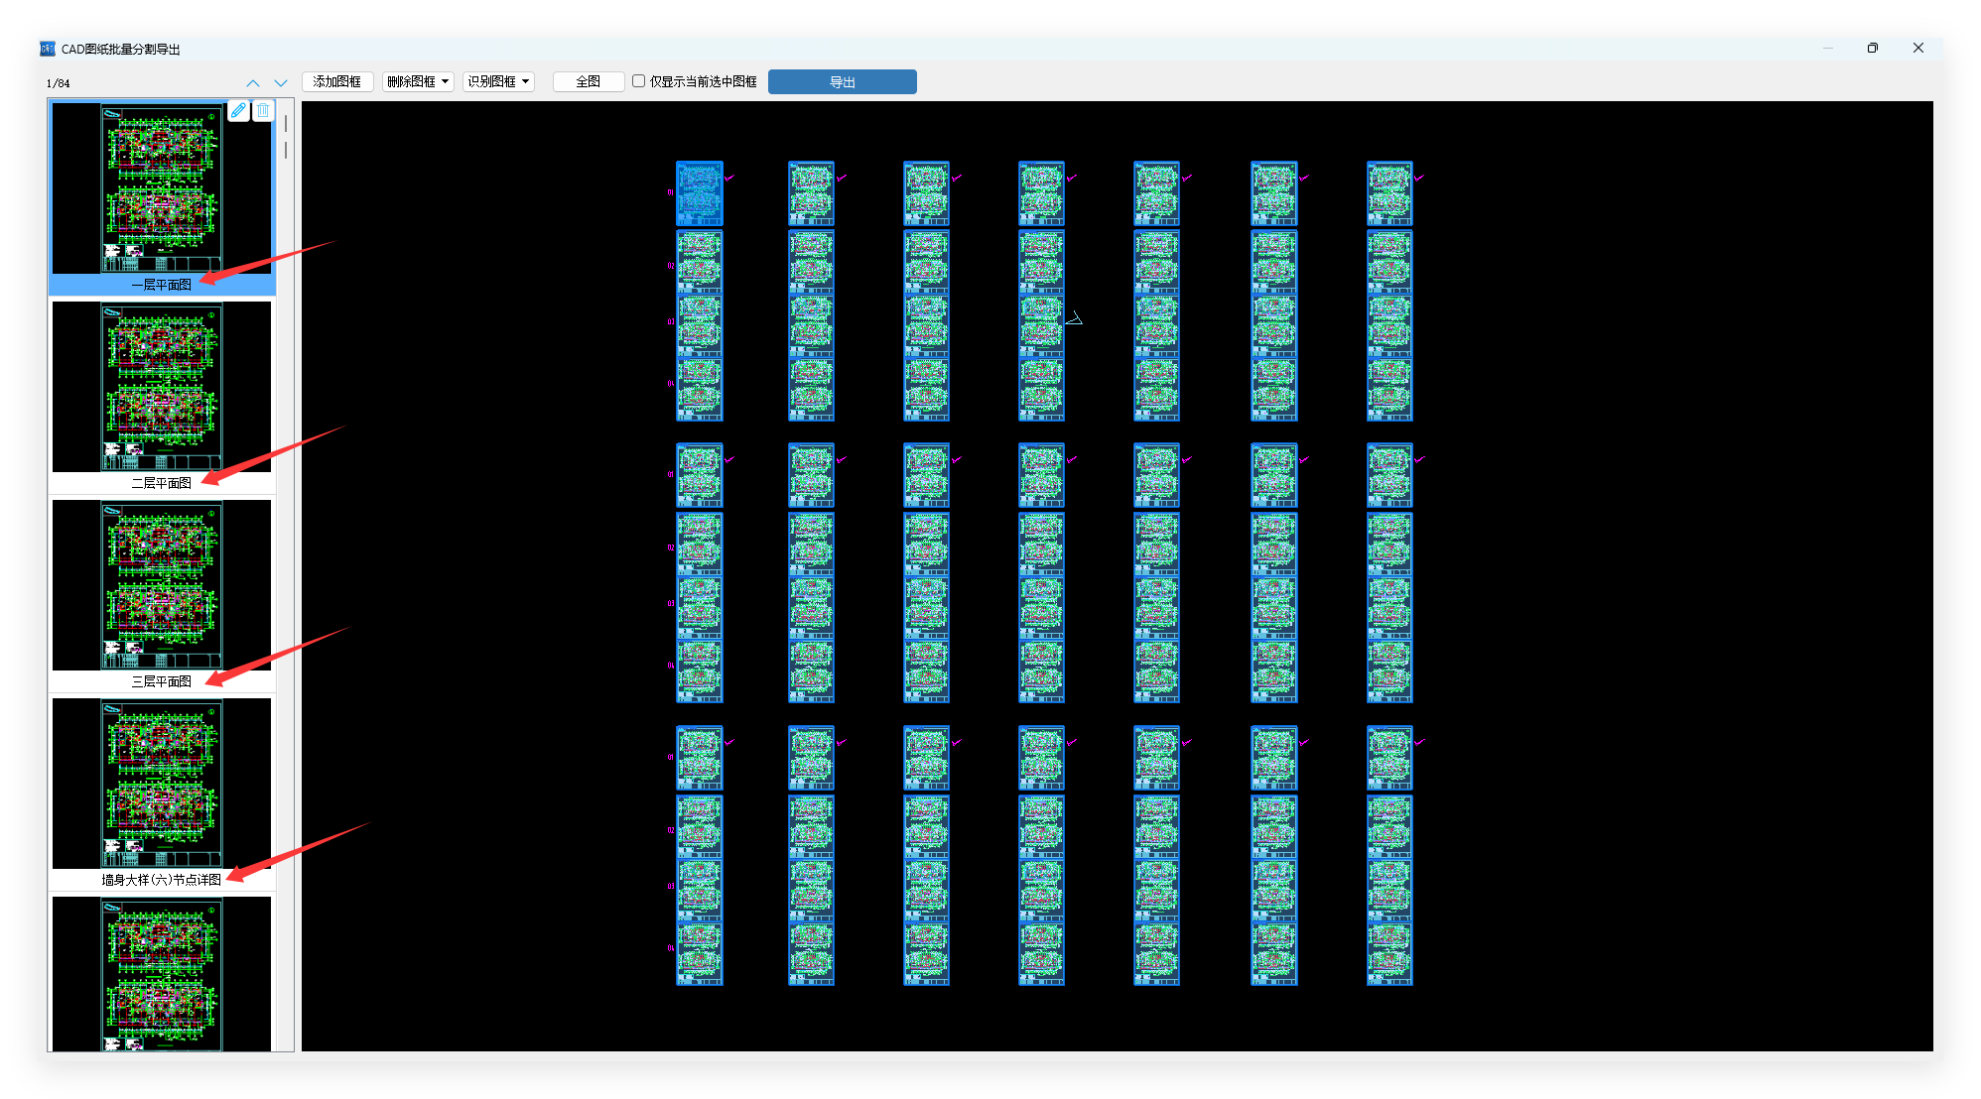Select the 三层平面图 thumbnail
1981x1099 pixels.
[162, 587]
